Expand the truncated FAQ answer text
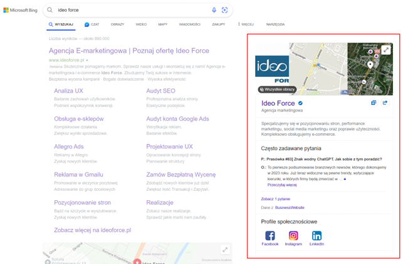Screen dimensions: 403x264 point(343,179)
